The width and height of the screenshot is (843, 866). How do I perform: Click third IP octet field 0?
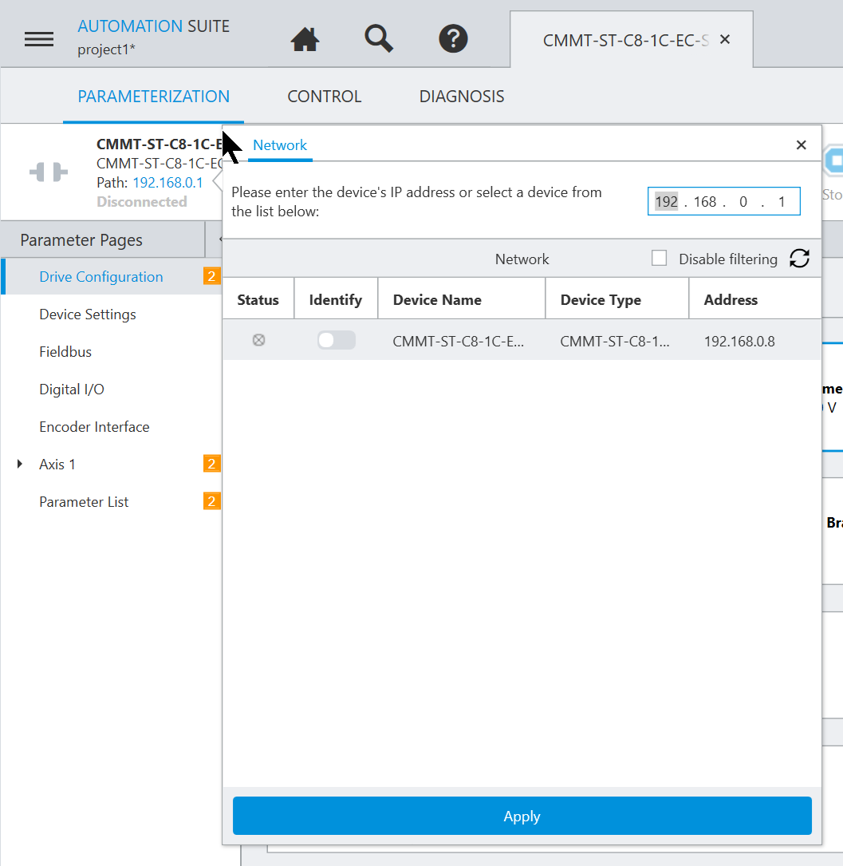(x=743, y=202)
